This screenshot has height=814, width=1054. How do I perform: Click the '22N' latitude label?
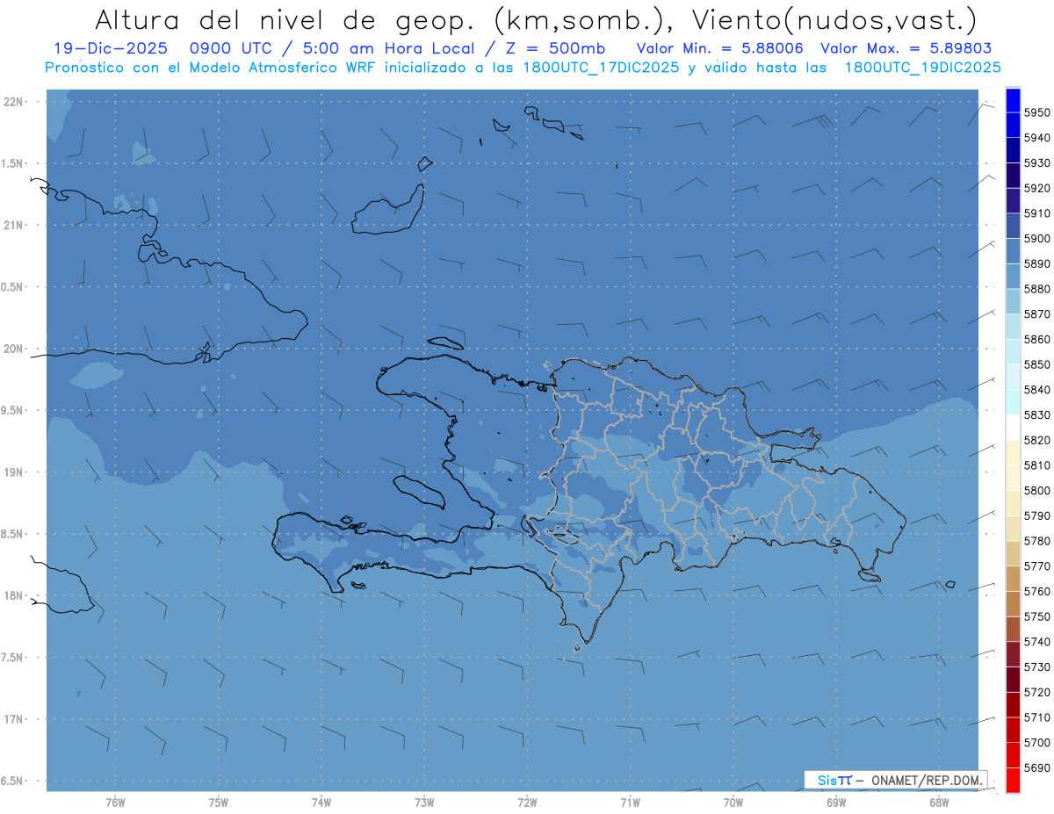pyautogui.click(x=13, y=102)
